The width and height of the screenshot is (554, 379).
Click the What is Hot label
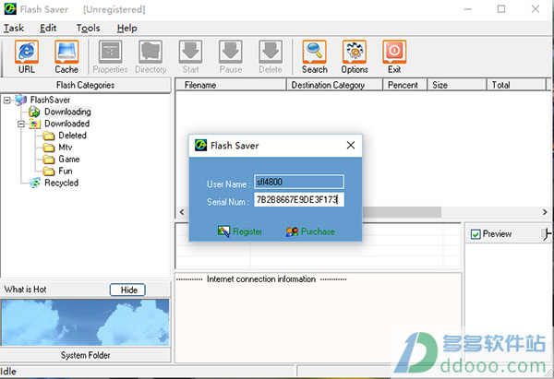[25, 290]
